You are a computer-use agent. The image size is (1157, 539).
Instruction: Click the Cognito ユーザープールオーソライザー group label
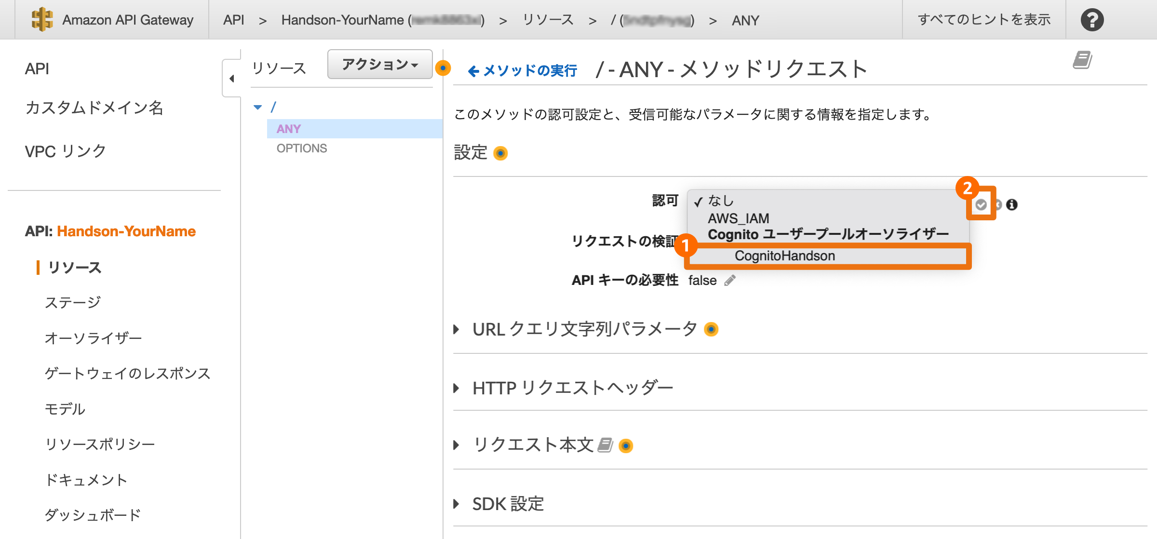coord(828,234)
